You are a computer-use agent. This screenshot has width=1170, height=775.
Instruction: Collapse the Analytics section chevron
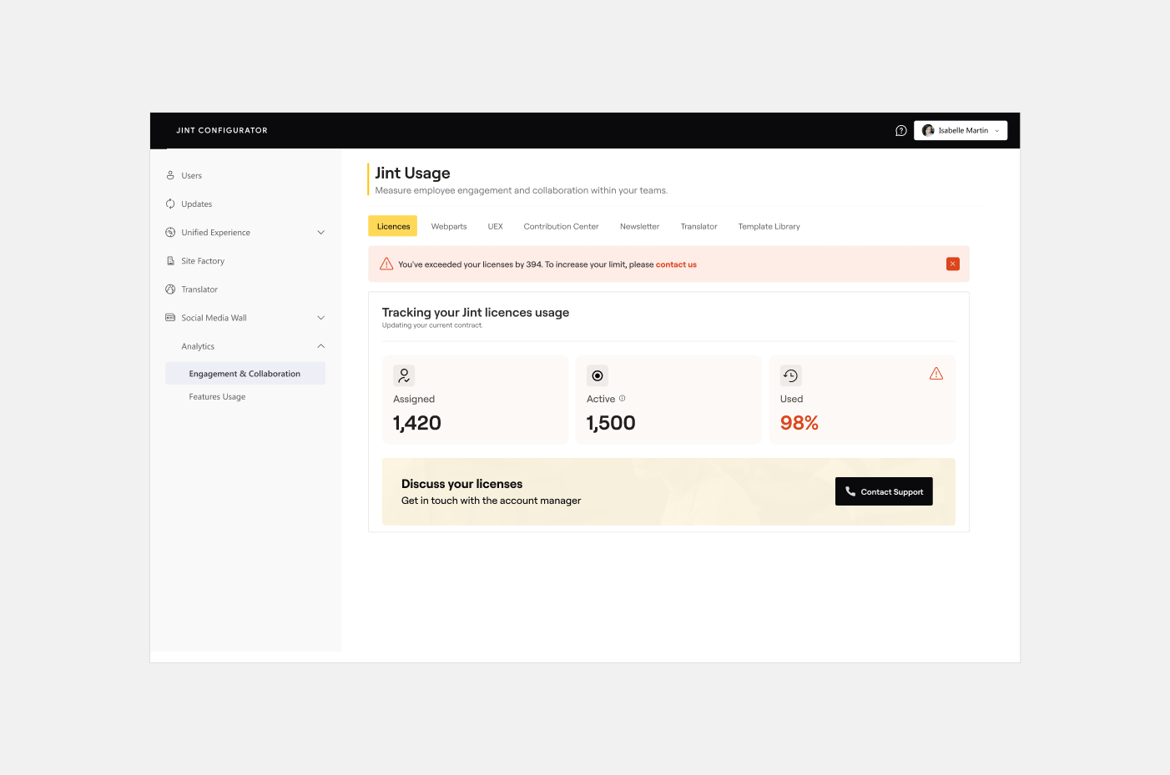click(321, 346)
